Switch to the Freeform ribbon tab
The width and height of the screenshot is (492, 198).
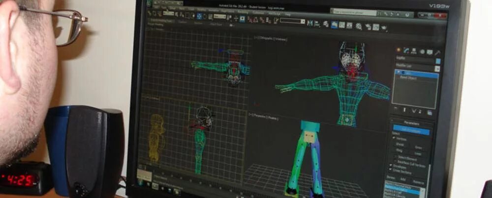click(x=182, y=22)
